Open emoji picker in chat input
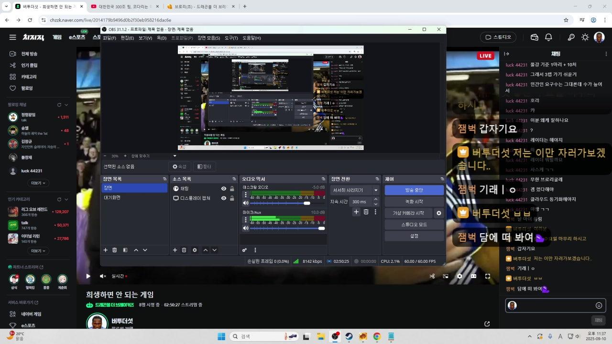Viewport: 612px width, 344px height. coord(599,305)
